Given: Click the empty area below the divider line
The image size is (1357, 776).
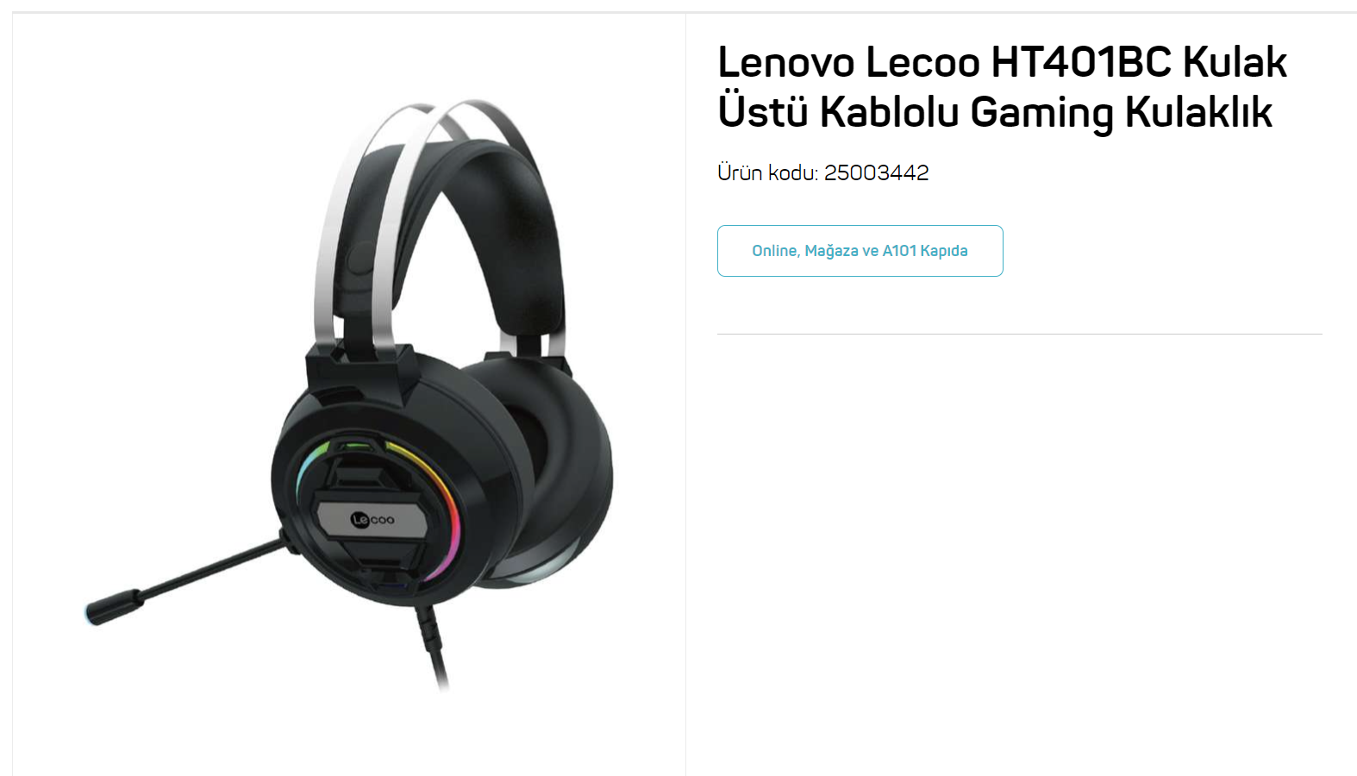Looking at the screenshot, I should tap(1020, 552).
